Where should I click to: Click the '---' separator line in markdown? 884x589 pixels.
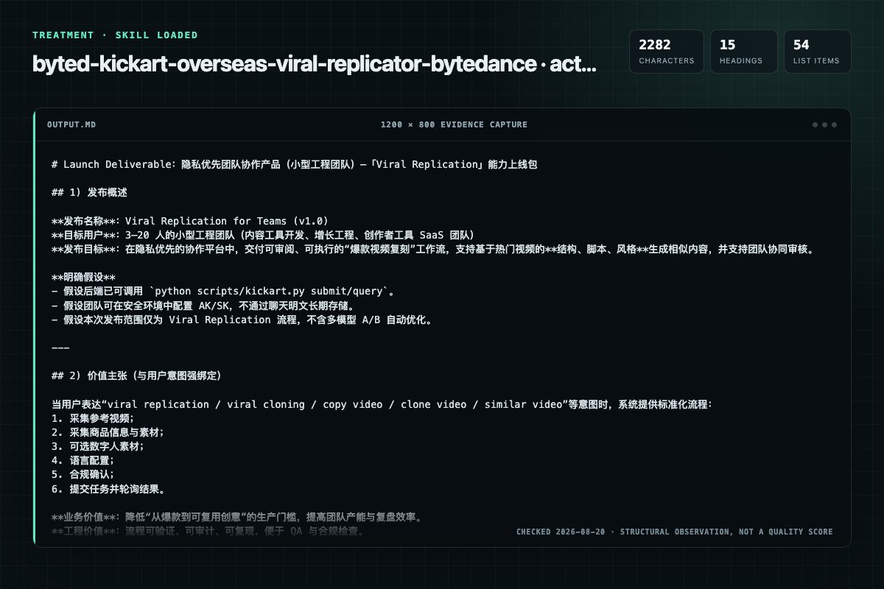[x=60, y=348]
